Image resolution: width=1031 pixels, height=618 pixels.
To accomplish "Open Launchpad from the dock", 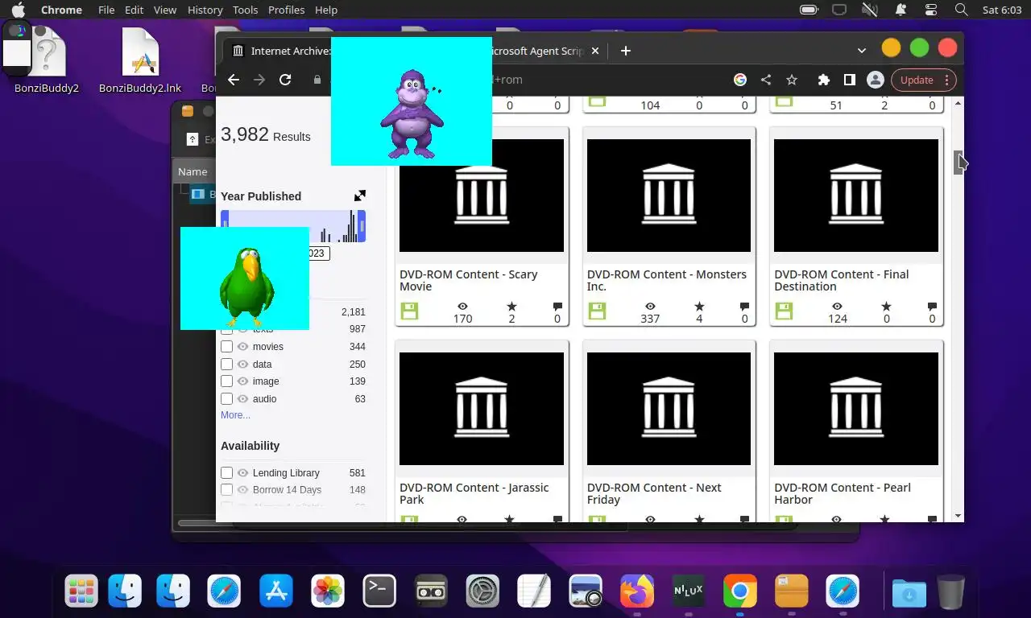I will pos(81,591).
